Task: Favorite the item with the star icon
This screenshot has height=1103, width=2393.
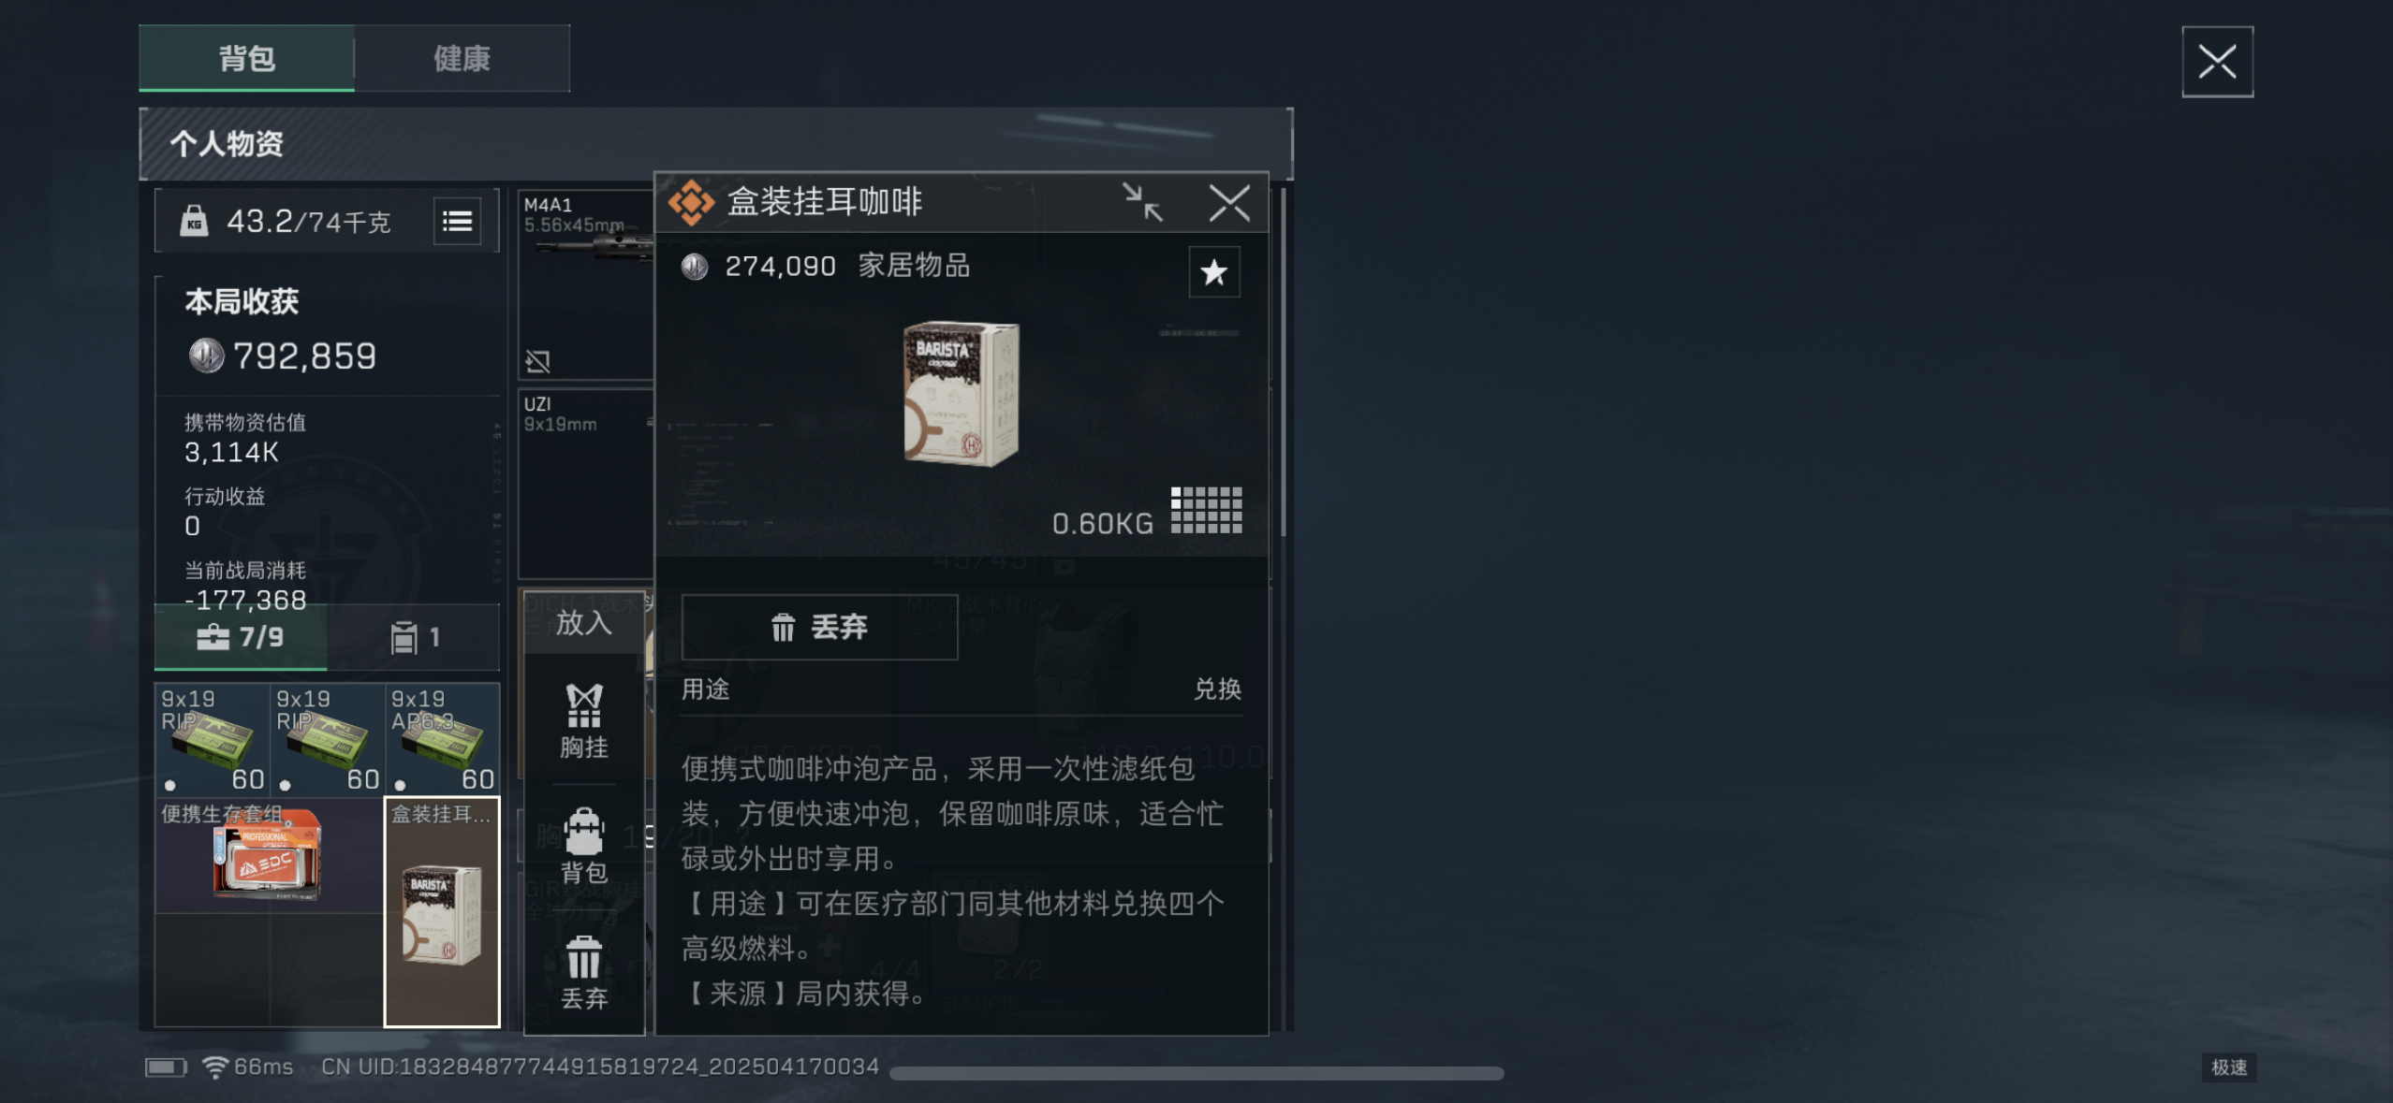Action: [x=1213, y=272]
